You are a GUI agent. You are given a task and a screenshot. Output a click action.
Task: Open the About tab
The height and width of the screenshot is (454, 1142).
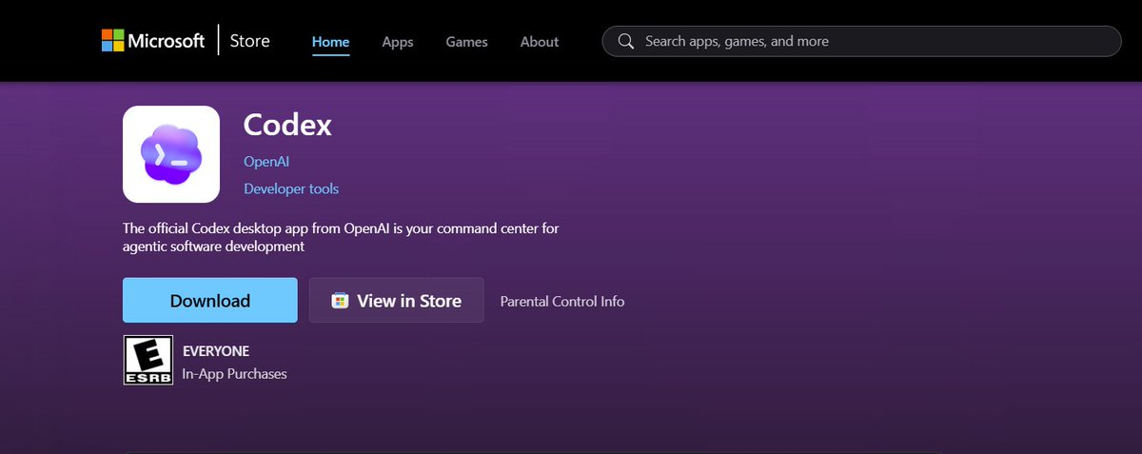pos(540,42)
